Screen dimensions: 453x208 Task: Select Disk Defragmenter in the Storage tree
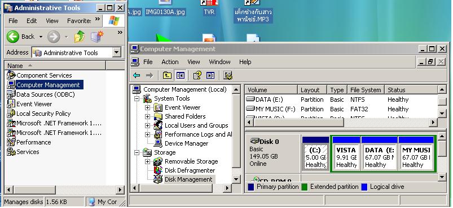(190, 170)
